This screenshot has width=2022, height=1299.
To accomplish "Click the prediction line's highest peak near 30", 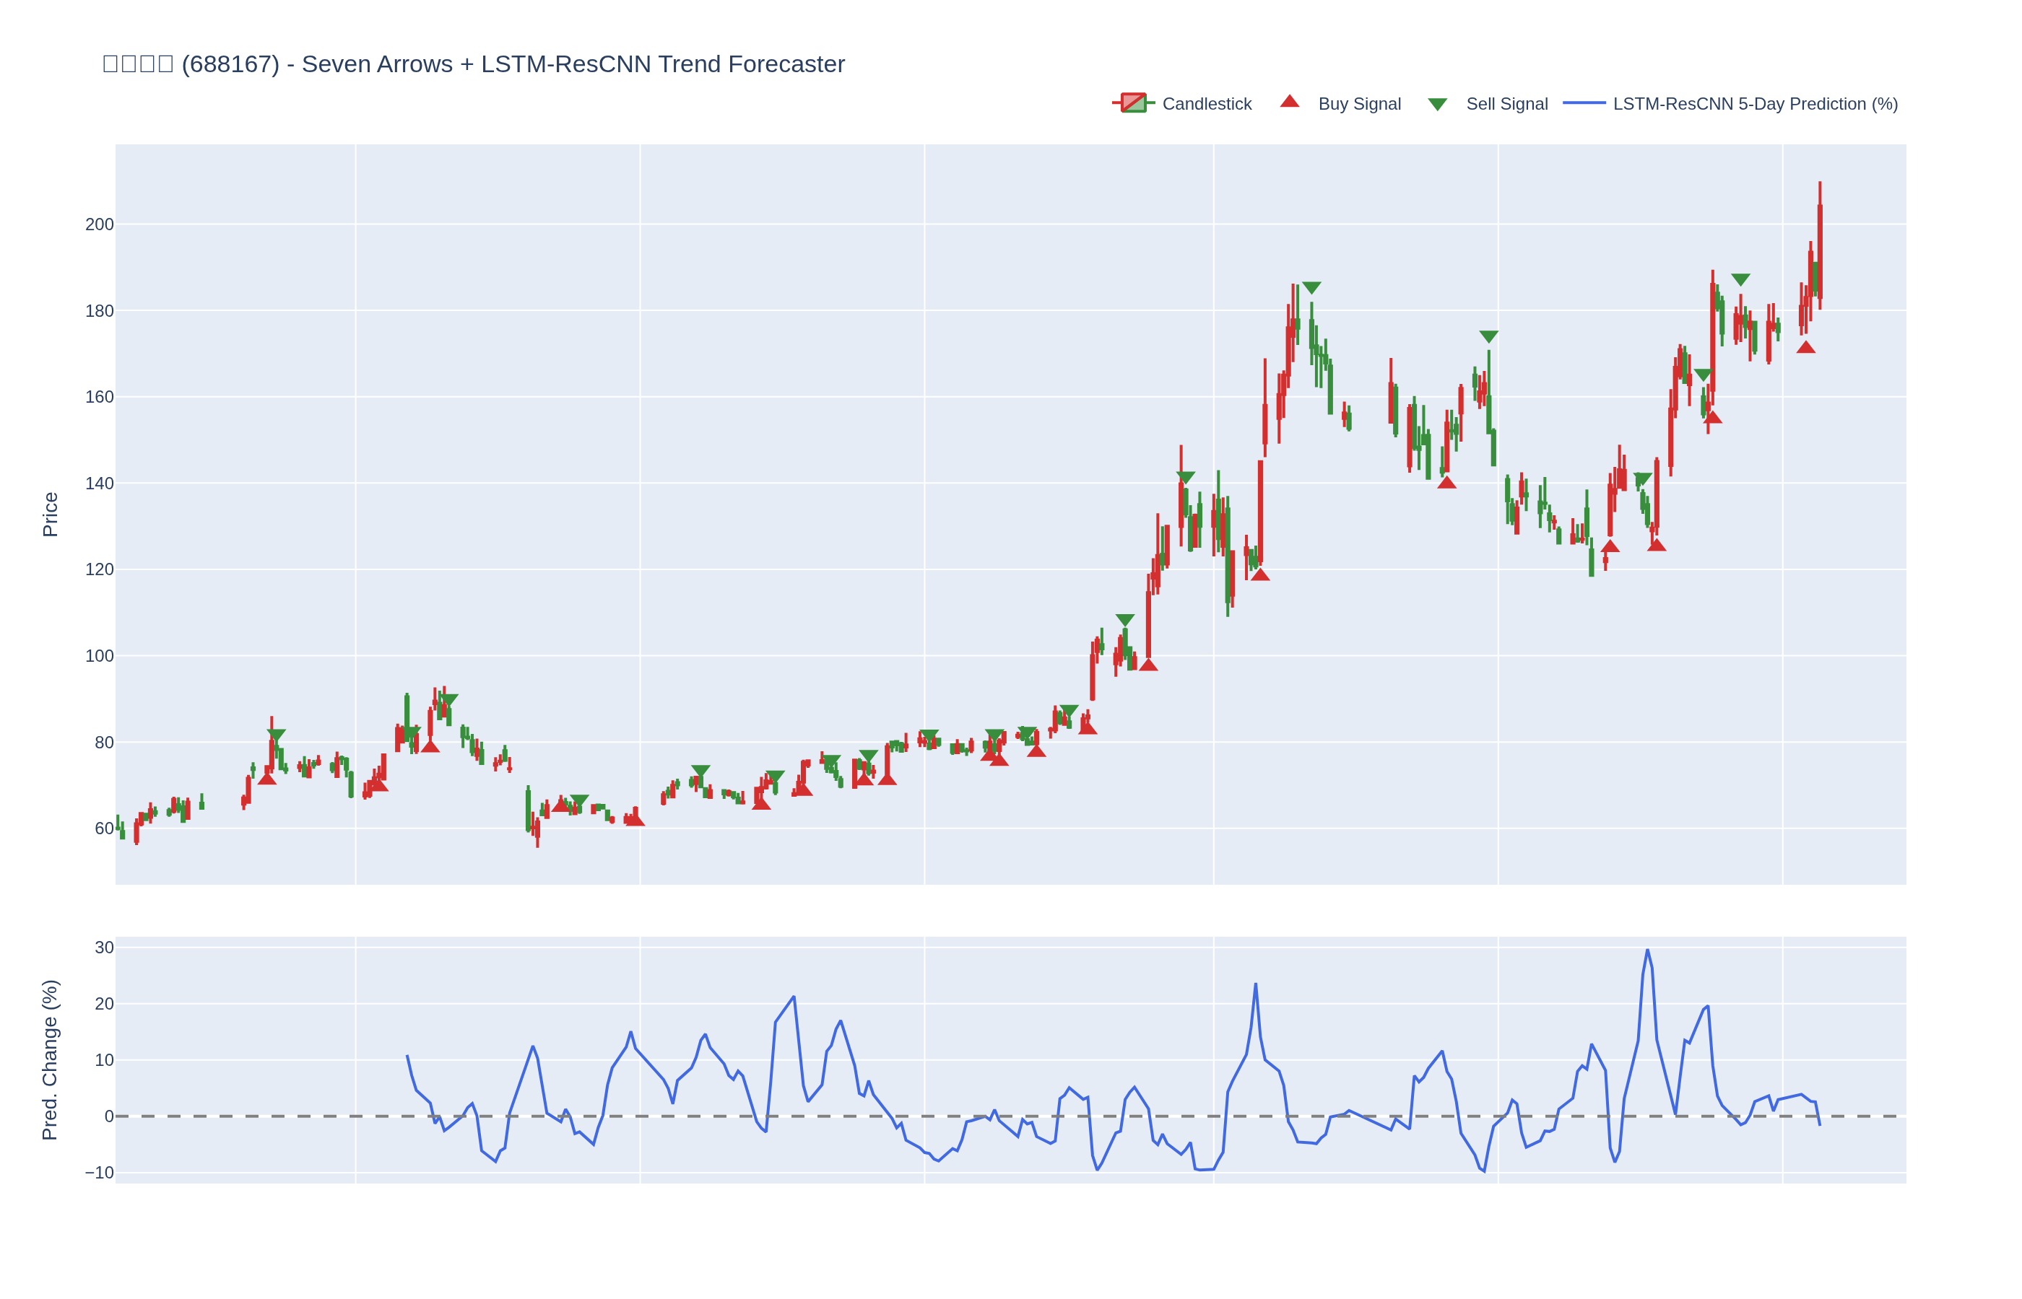I will pyautogui.click(x=1646, y=950).
